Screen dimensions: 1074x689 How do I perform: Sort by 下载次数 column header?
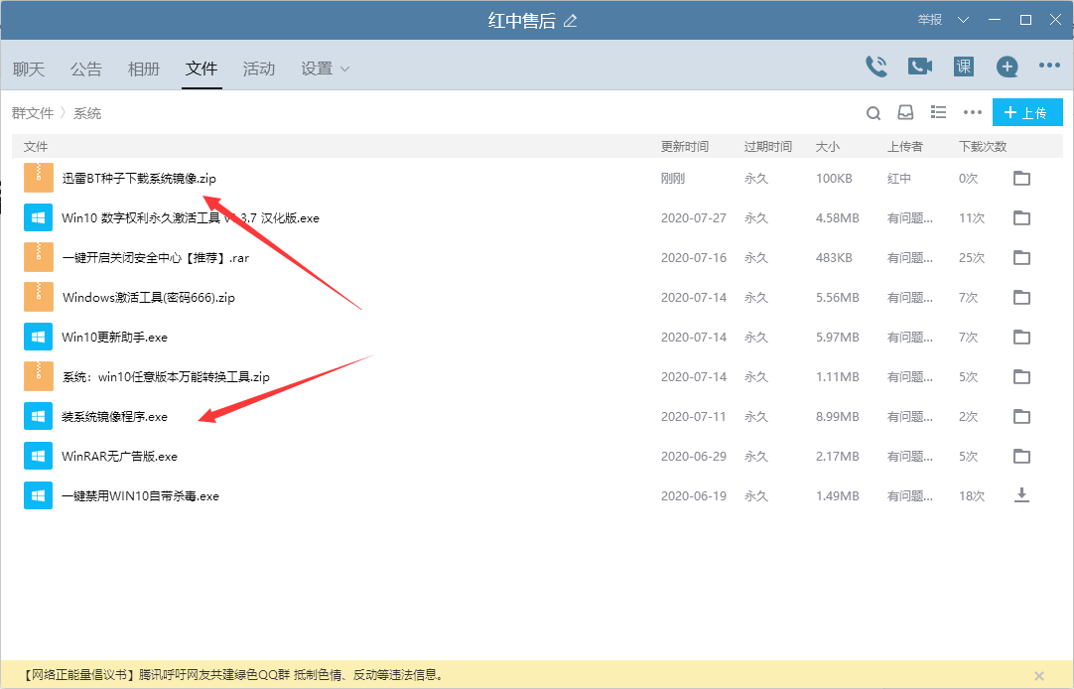[x=983, y=147]
